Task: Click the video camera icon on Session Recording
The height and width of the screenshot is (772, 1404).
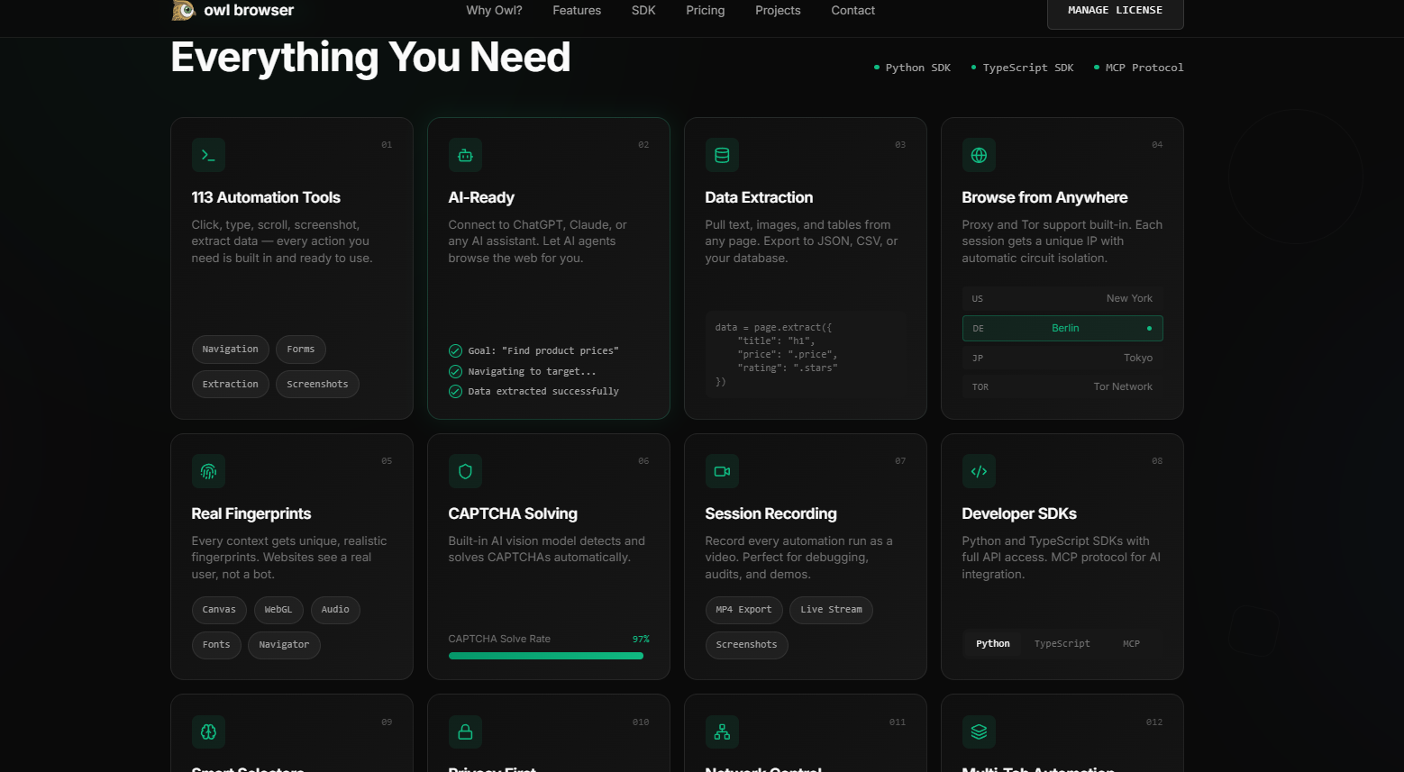Action: pos(722,471)
